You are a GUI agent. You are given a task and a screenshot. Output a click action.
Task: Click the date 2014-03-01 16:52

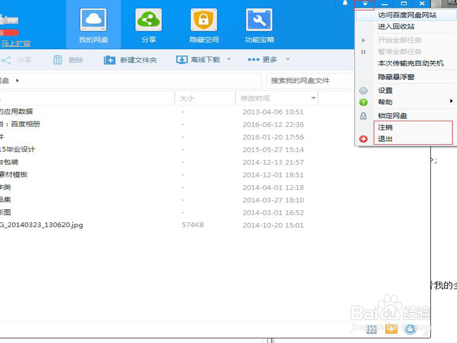(273, 213)
